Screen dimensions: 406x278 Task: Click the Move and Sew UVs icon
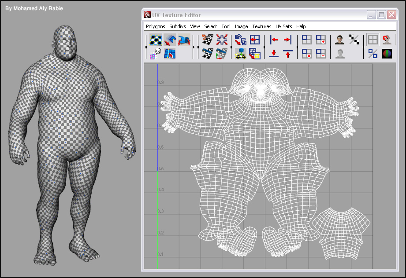coord(222,54)
